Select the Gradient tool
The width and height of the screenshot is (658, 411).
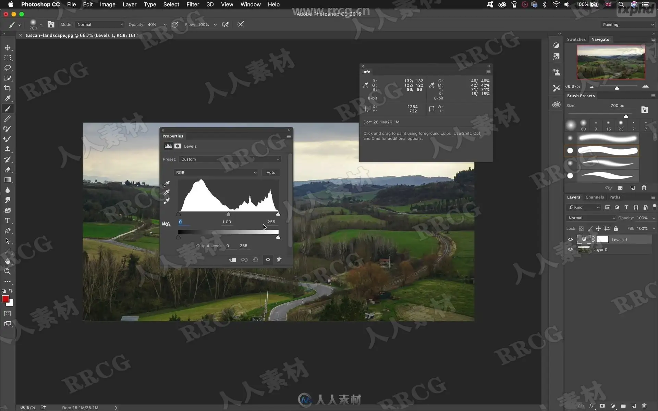pos(8,180)
